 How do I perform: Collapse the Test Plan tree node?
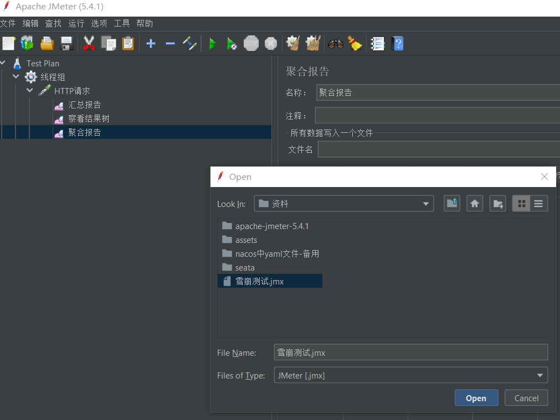[3, 63]
